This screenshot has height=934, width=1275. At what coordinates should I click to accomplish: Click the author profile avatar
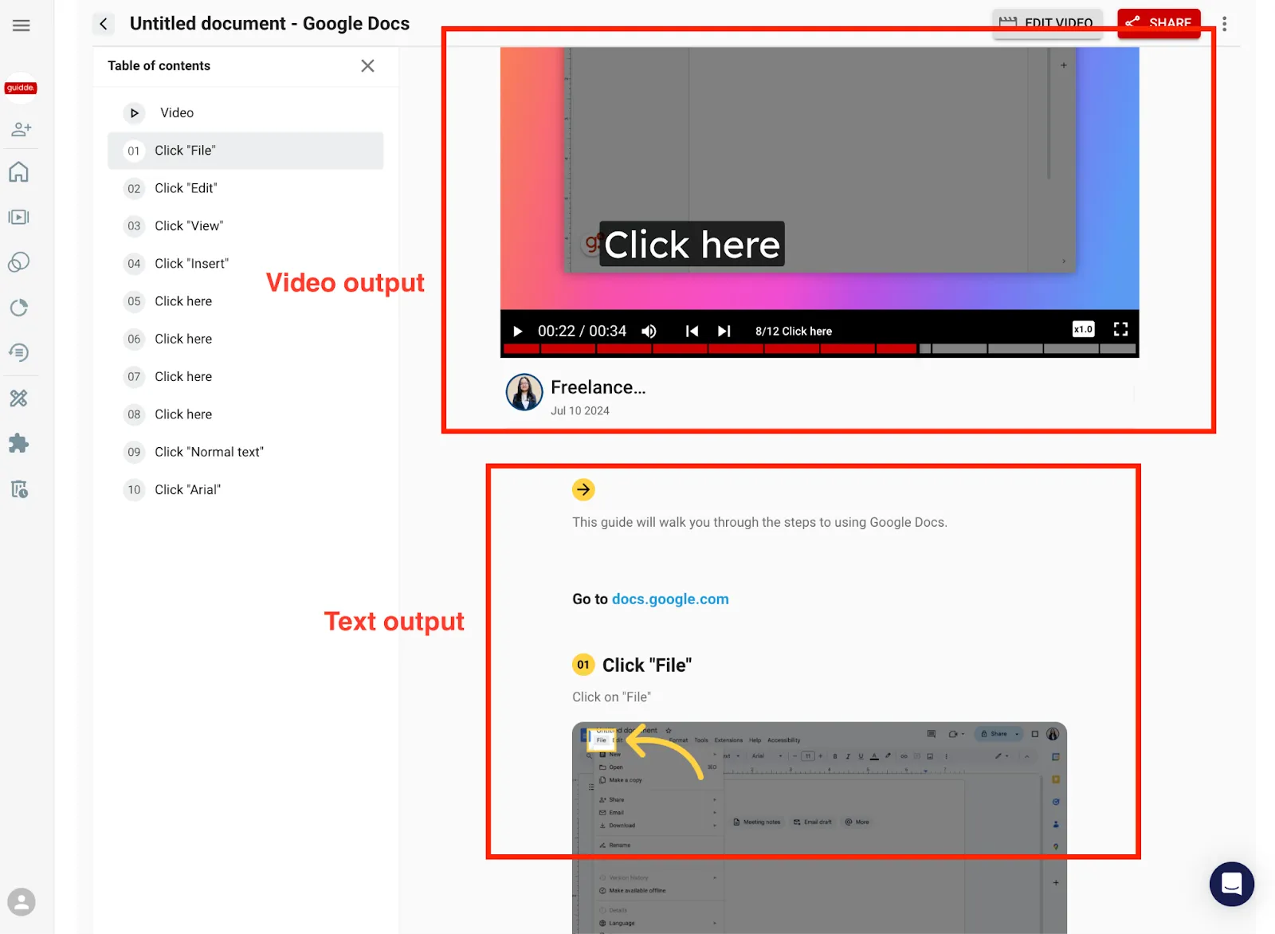coord(524,392)
